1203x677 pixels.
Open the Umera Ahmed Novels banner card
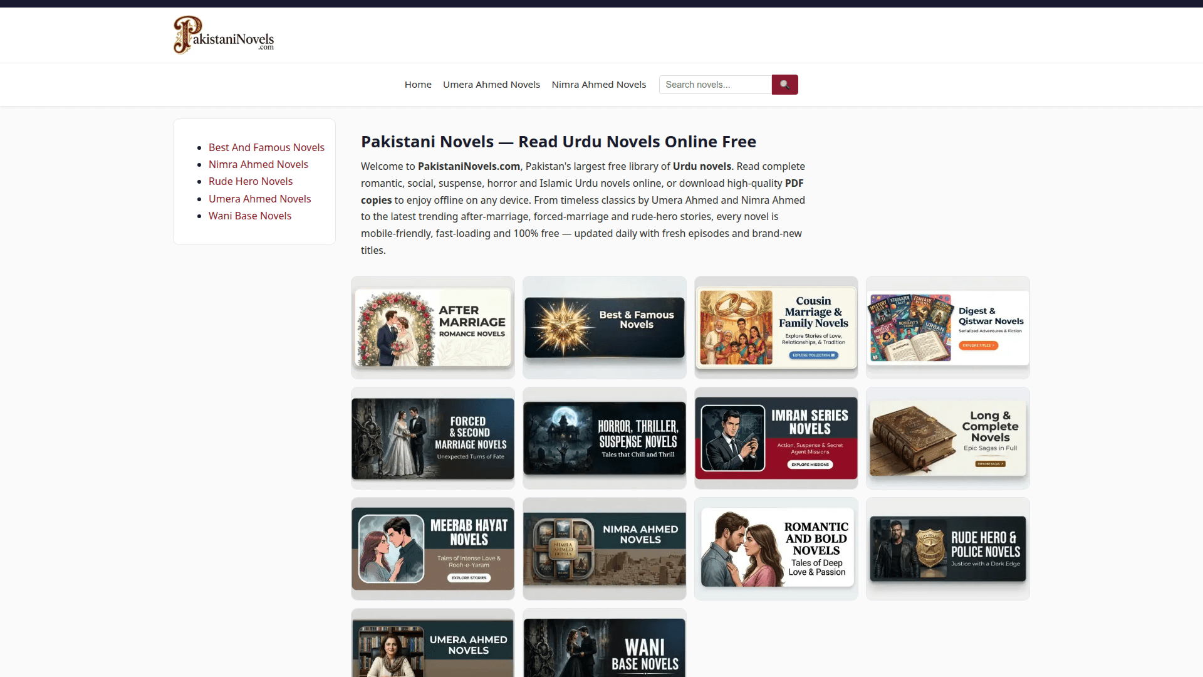433,643
